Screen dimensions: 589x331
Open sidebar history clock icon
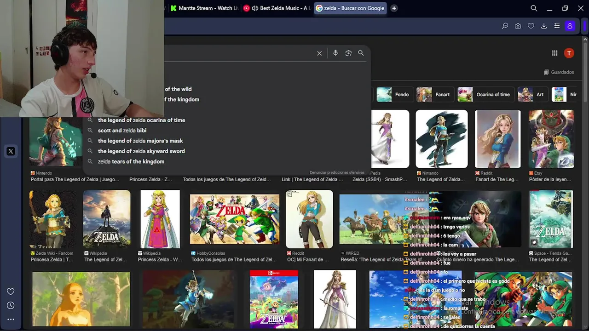coord(11,305)
